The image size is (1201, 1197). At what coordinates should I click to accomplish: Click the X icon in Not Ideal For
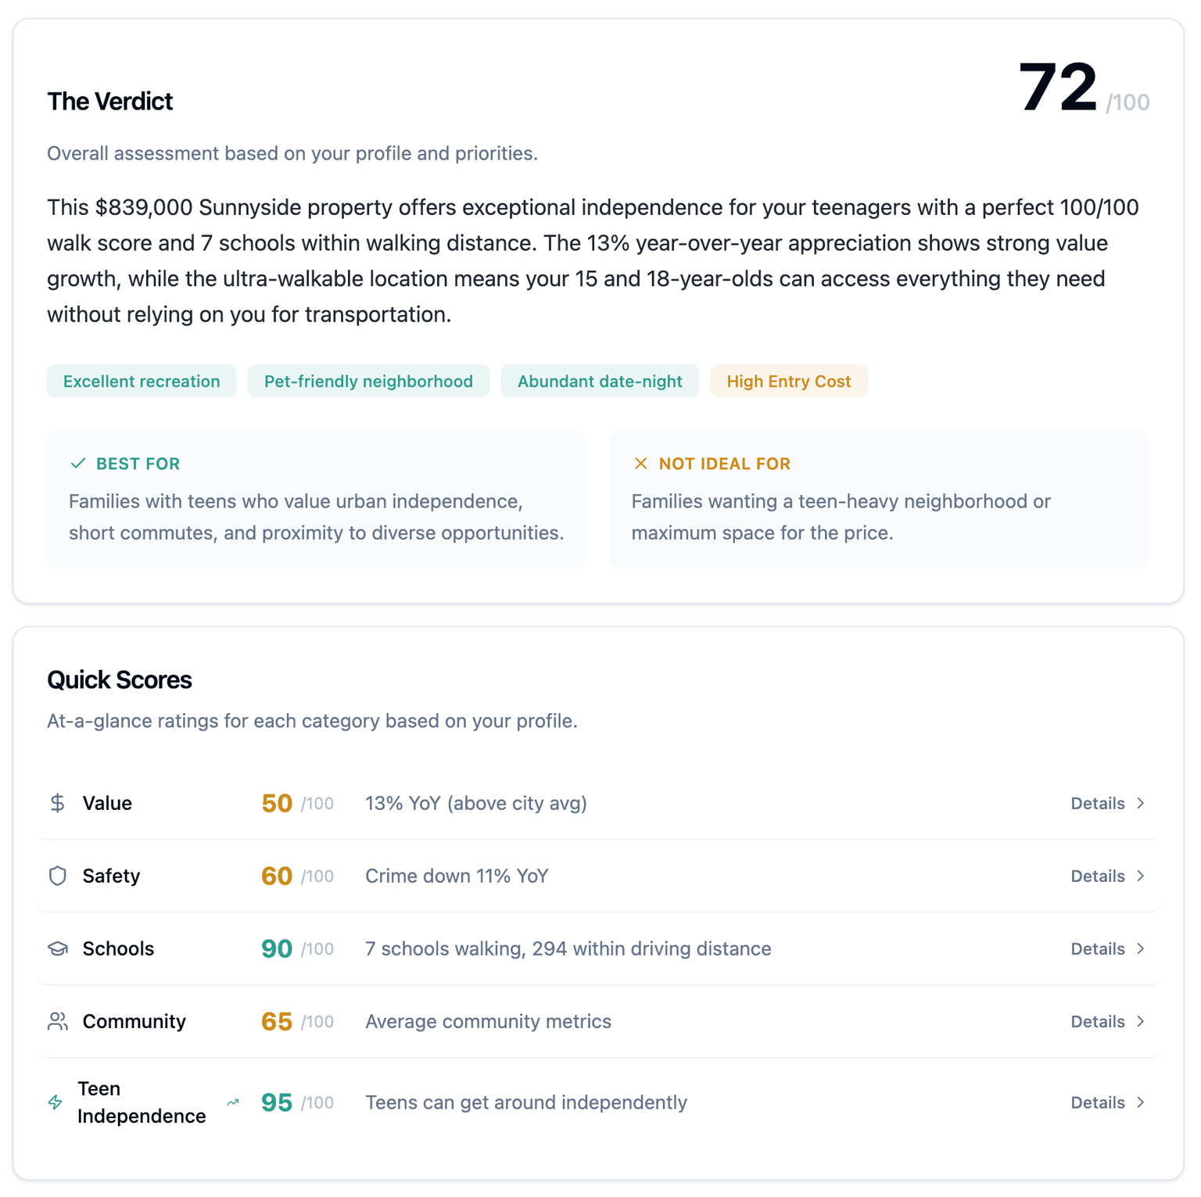pyautogui.click(x=640, y=463)
